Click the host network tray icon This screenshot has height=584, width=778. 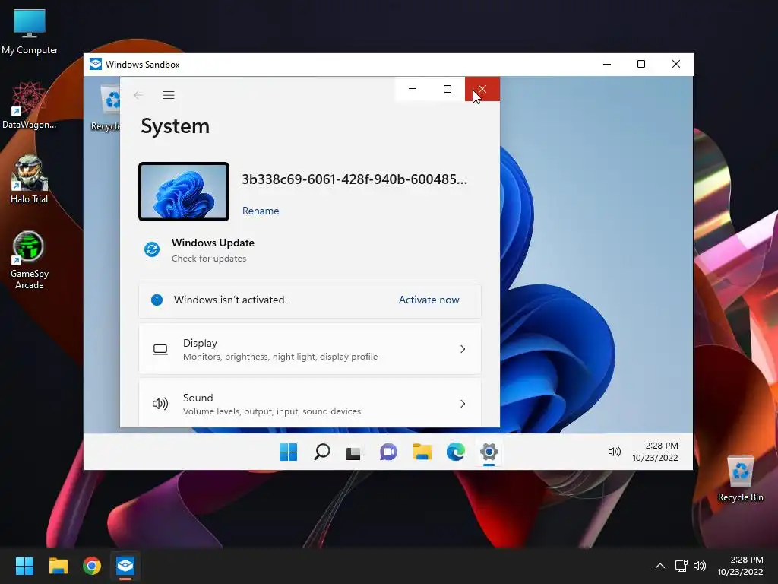point(682,566)
